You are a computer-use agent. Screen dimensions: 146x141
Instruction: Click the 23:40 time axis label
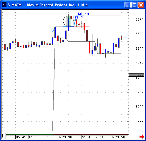87,137
